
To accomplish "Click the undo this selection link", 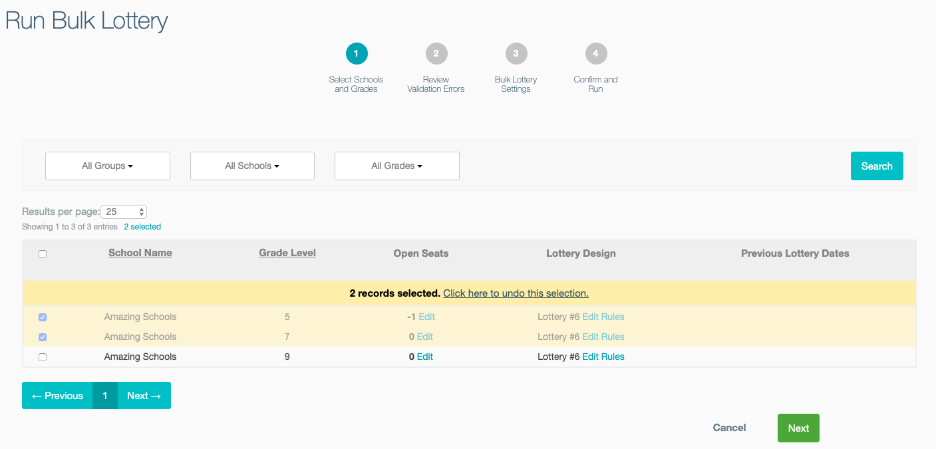I will 516,293.
